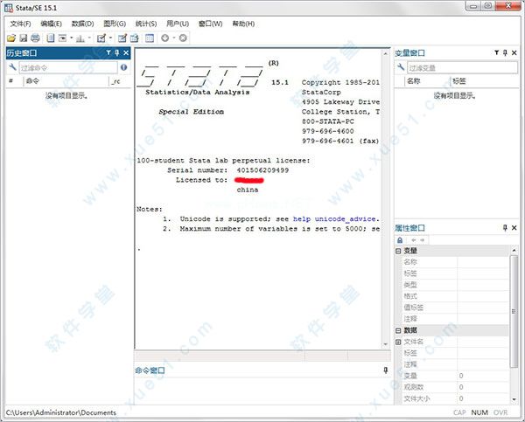Viewport: 525px width, 422px height.
Task: Toggle the pin on History window
Action: click(117, 52)
